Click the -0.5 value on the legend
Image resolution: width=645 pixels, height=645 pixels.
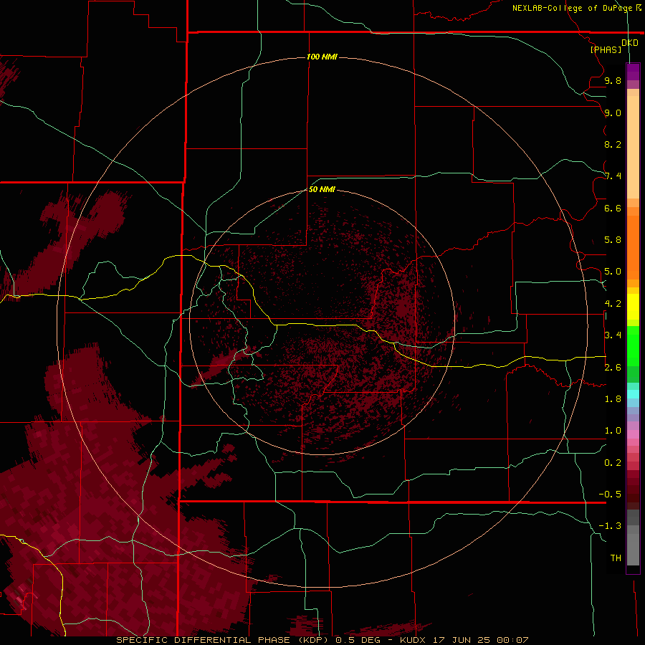tap(610, 494)
